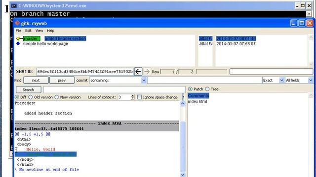Screen dimensions: 316x177
Task: Select 'simple hello world page' commit
Action: click(x=45, y=44)
